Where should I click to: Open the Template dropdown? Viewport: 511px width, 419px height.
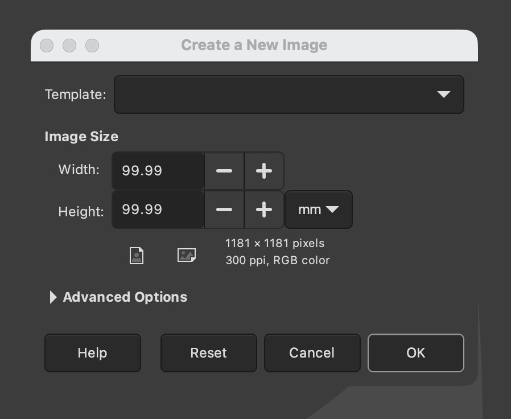(289, 95)
